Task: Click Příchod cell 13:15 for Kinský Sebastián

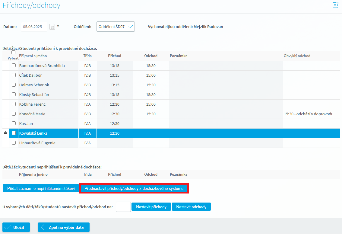Action: pyautogui.click(x=115, y=94)
